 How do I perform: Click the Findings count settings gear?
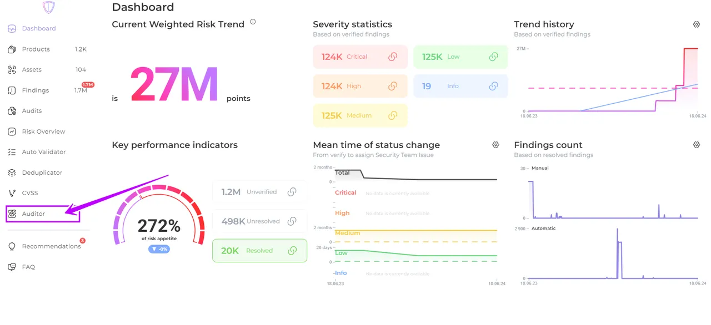tap(697, 145)
